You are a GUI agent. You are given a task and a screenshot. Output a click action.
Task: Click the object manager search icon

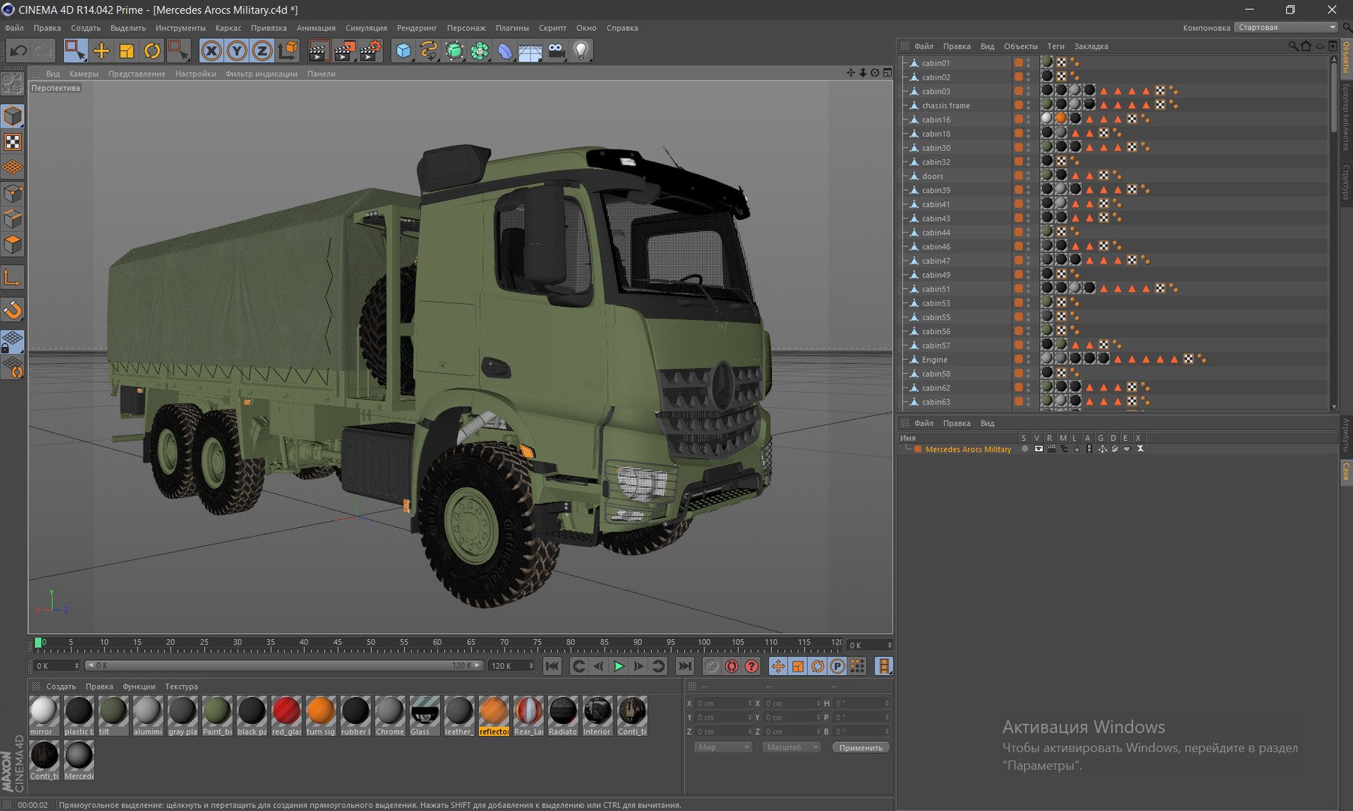(1293, 47)
